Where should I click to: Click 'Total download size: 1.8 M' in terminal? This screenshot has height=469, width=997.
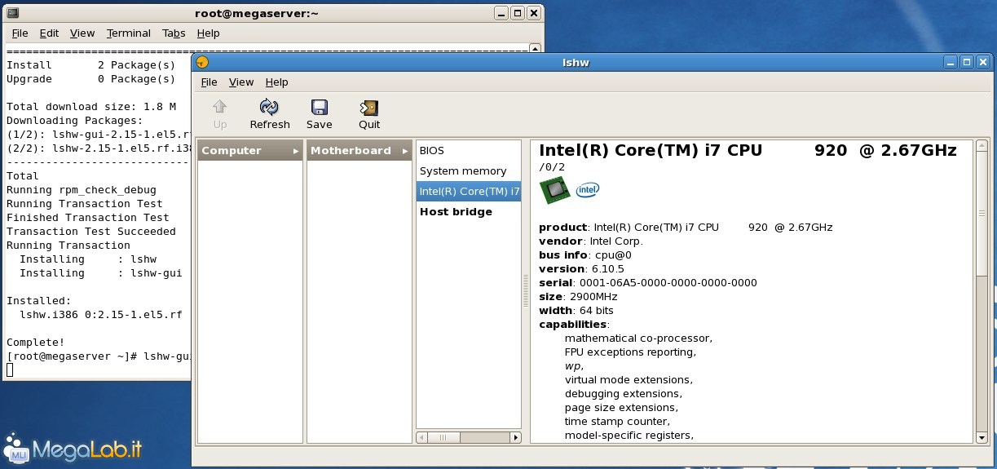[91, 107]
